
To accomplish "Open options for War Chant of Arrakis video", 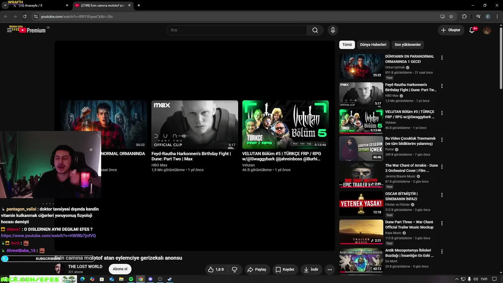I will 442,167.
